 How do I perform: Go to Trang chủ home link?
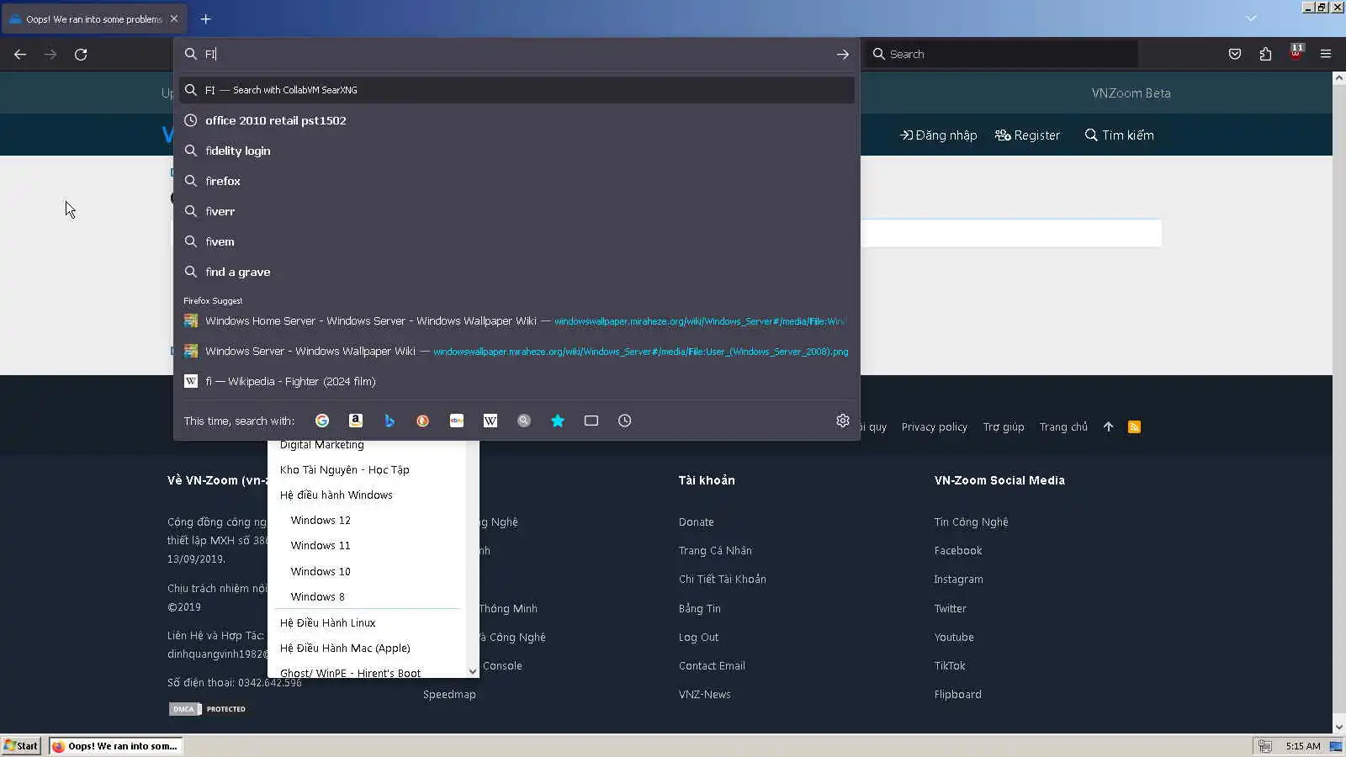tap(1063, 427)
